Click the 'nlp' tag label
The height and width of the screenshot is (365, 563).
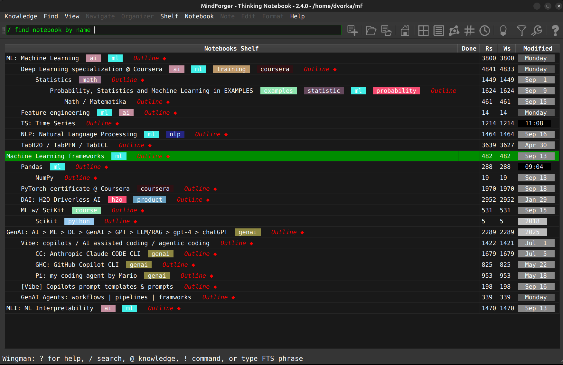[175, 134]
